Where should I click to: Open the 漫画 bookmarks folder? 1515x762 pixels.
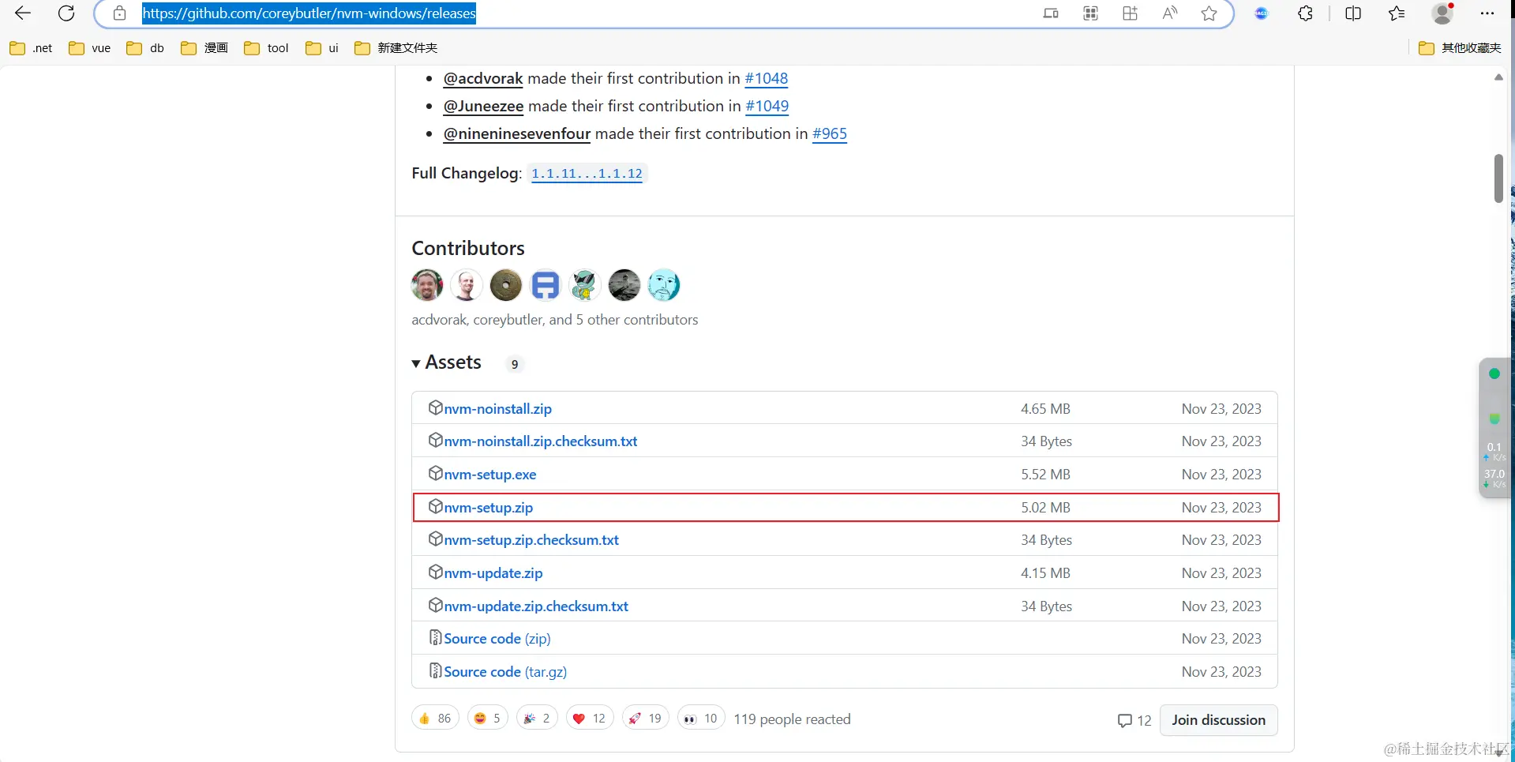(204, 48)
